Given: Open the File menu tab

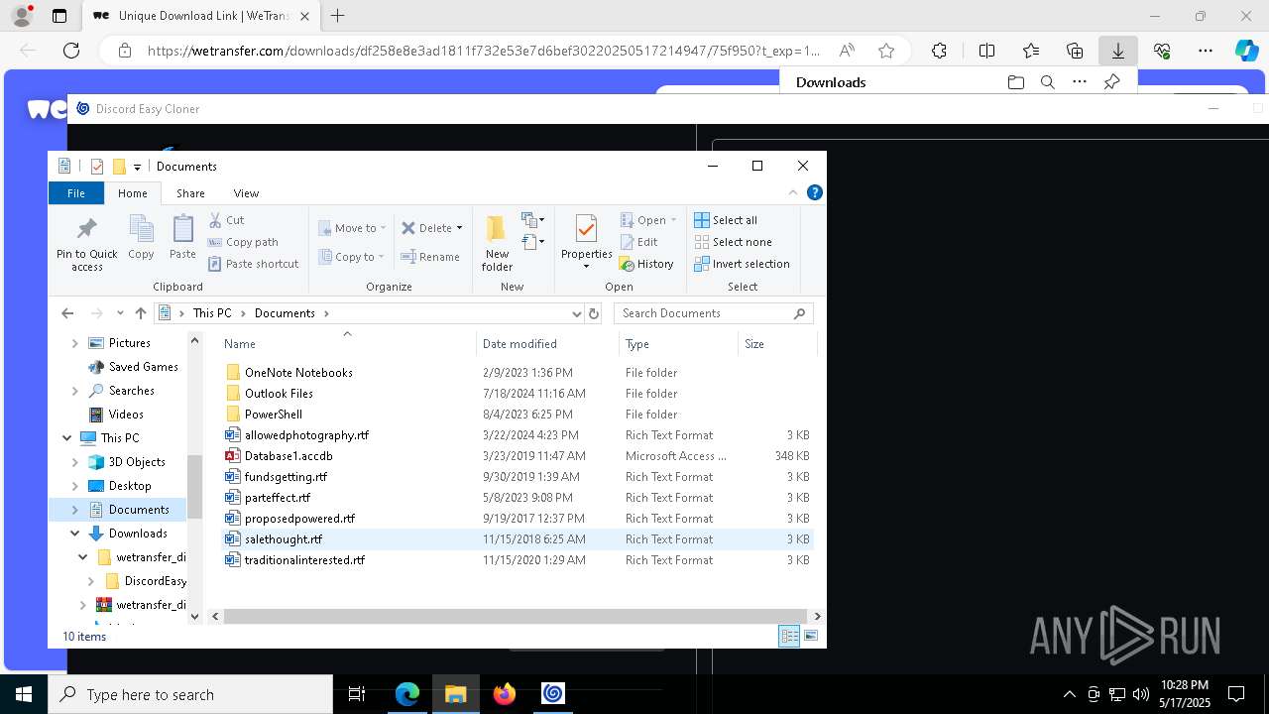Looking at the screenshot, I should [76, 193].
